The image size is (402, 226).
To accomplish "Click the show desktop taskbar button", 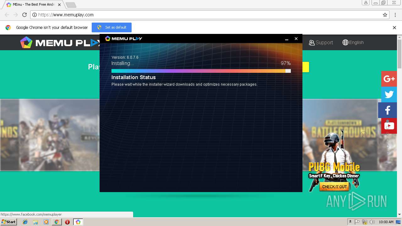I will coord(399,222).
